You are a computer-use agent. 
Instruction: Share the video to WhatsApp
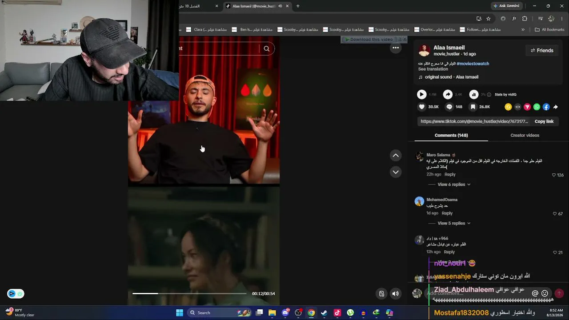pos(537,107)
